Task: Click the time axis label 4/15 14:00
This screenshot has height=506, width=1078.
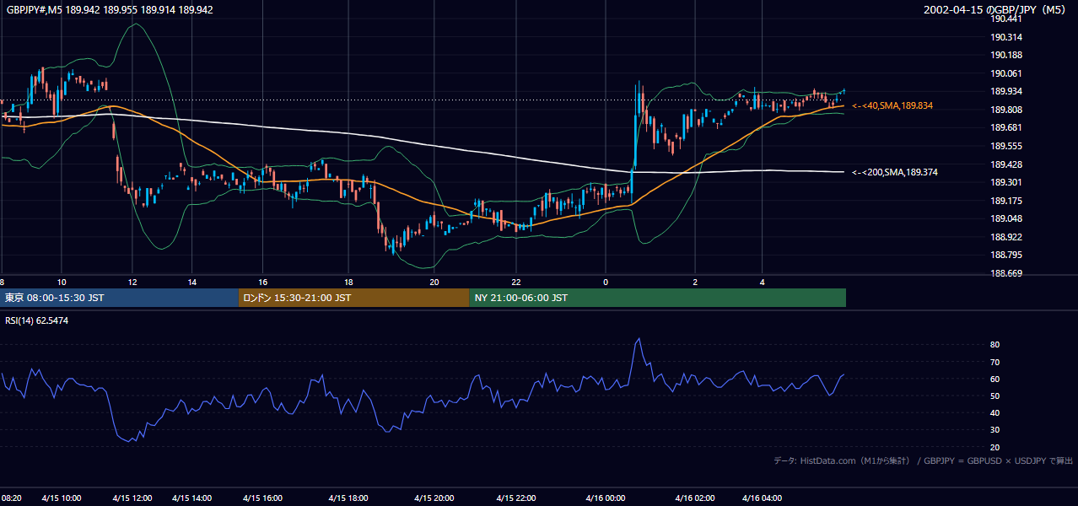Action: tap(191, 498)
